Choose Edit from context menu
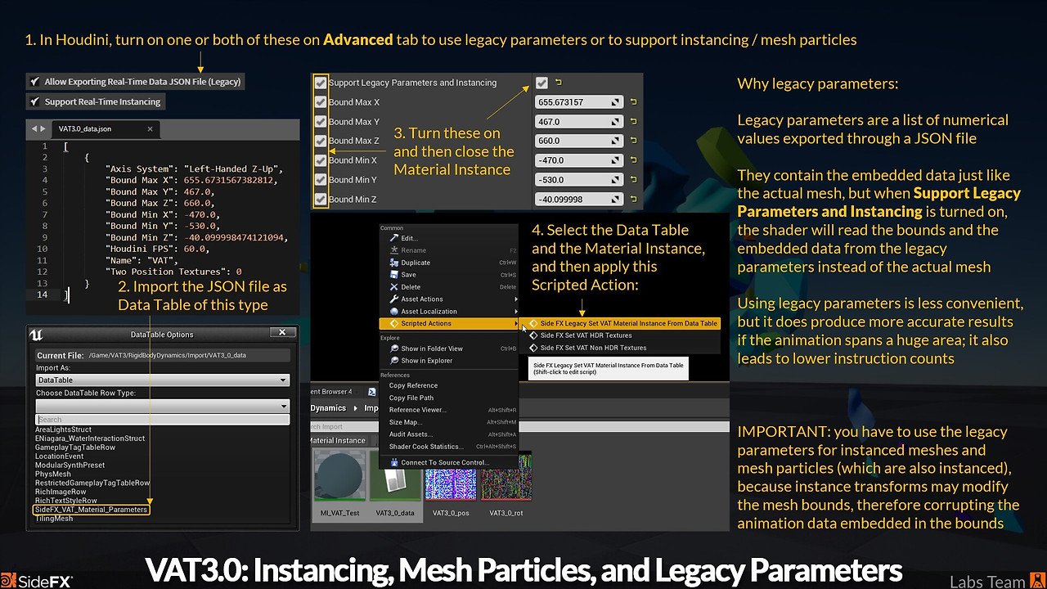The width and height of the screenshot is (1047, 589). (449, 238)
